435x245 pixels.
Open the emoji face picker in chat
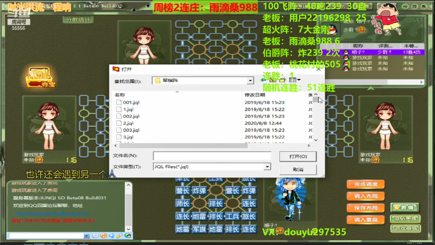103,236
